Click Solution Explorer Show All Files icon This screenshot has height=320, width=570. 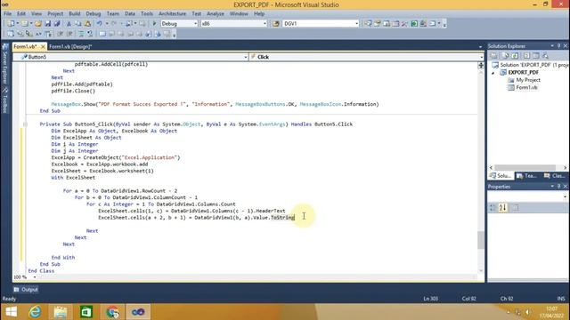coord(505,55)
